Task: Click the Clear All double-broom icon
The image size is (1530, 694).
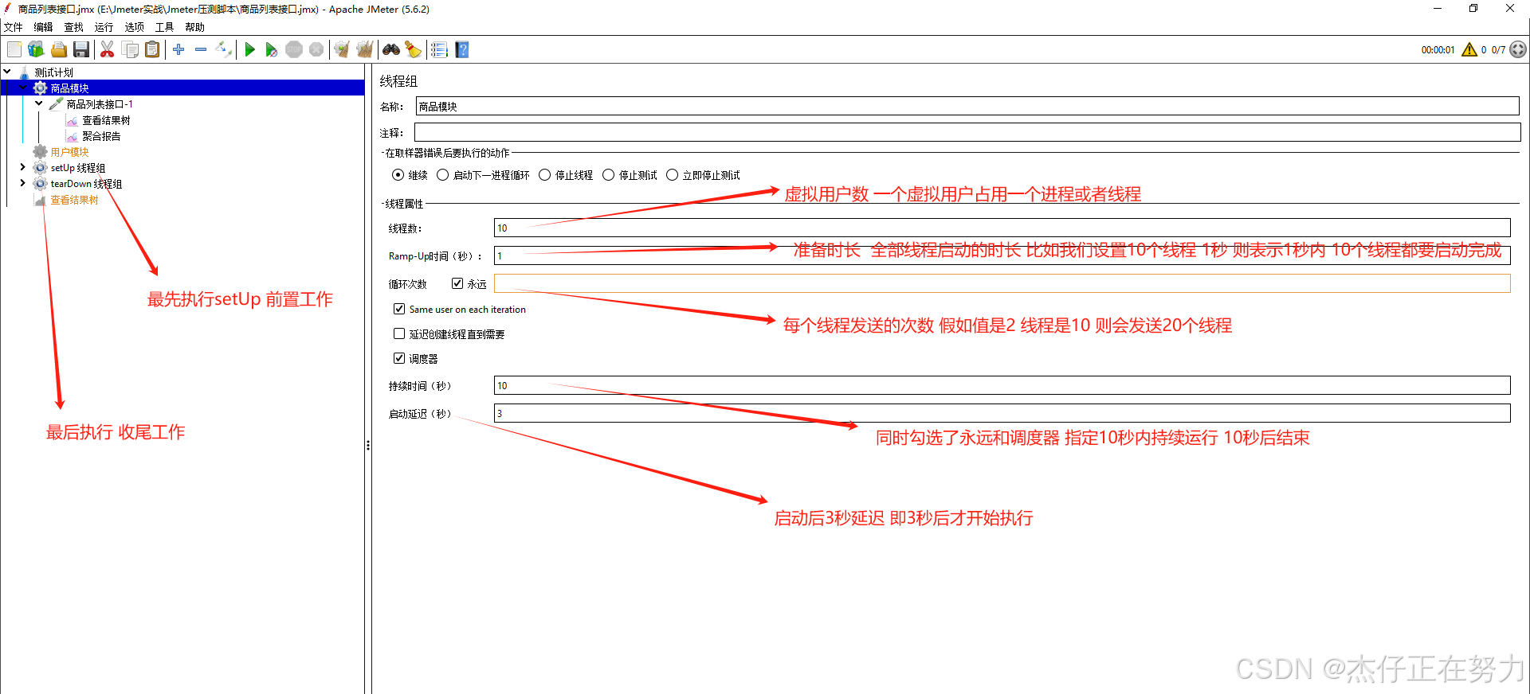Action: (365, 49)
